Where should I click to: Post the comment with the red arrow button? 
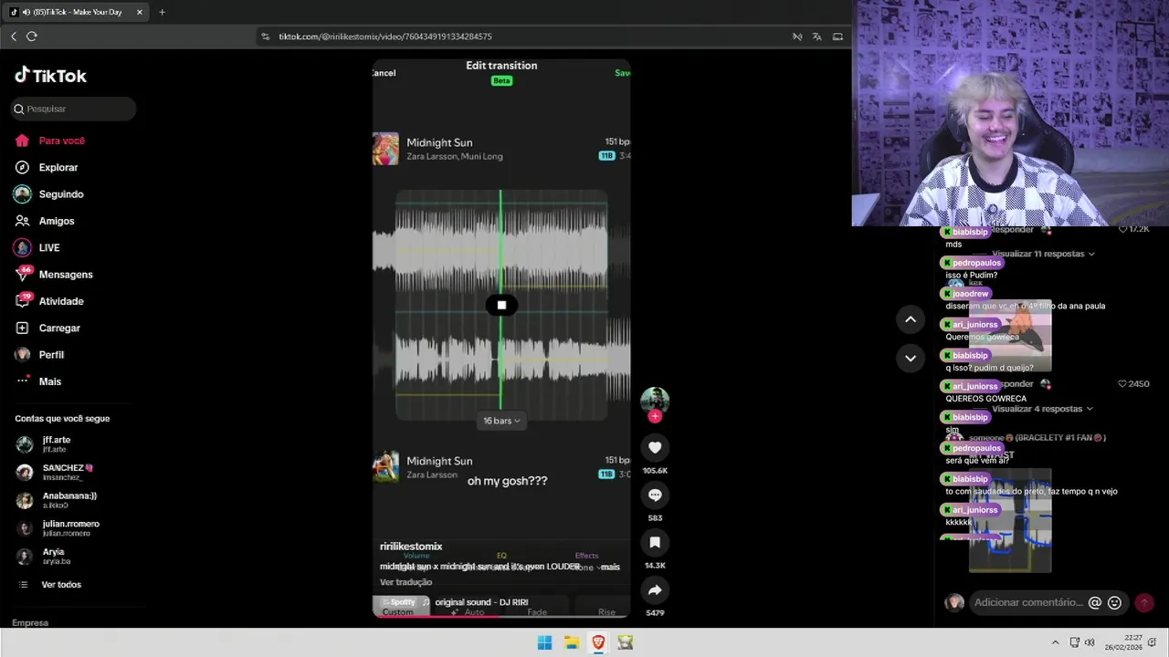1143,602
